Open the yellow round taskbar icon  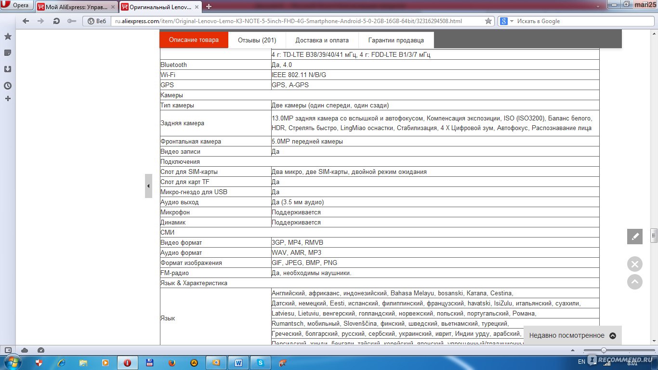194,363
